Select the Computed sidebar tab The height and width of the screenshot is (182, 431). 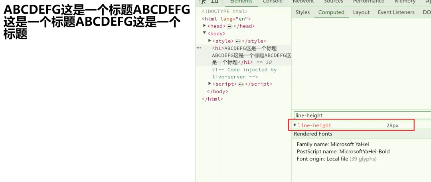[331, 12]
